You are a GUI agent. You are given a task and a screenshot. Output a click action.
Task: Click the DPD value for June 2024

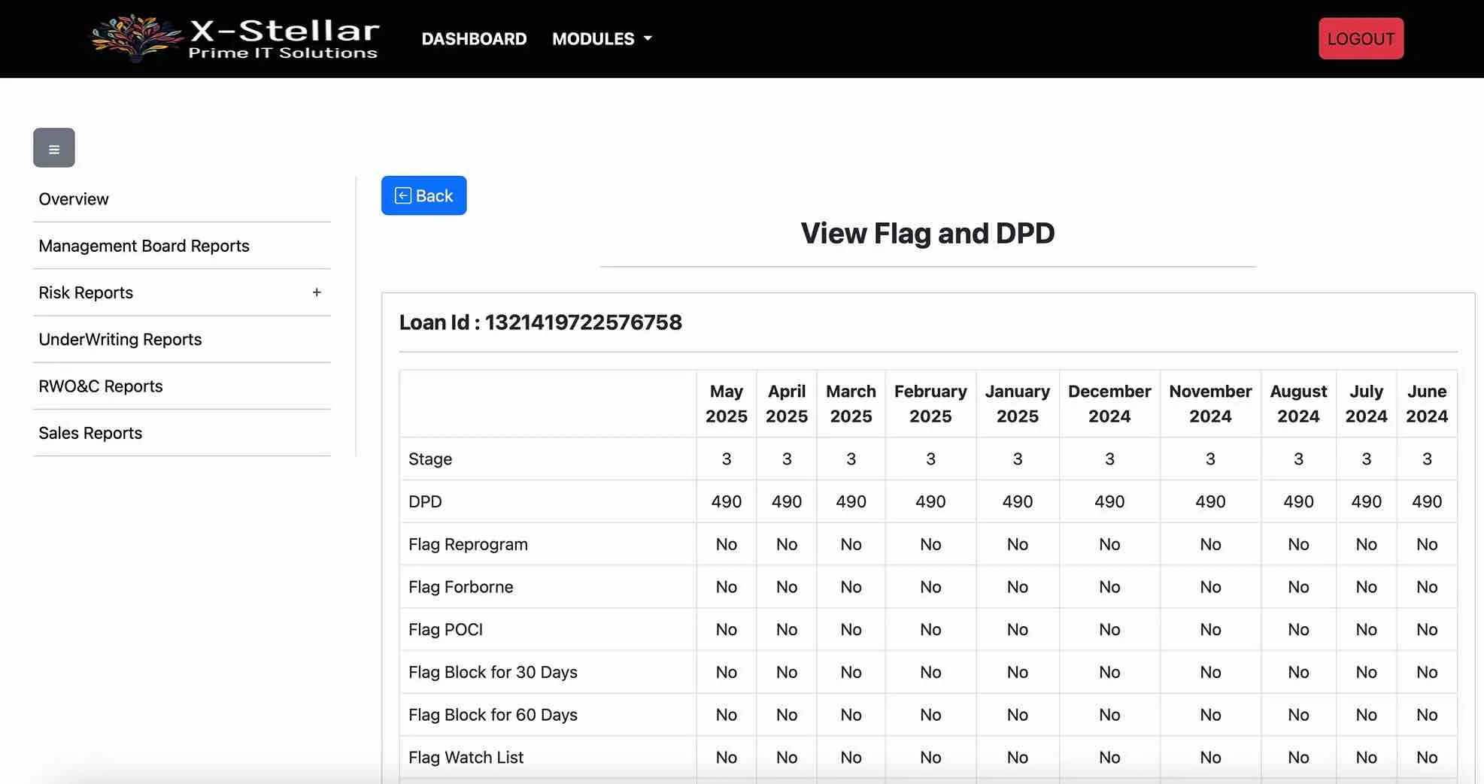point(1426,501)
